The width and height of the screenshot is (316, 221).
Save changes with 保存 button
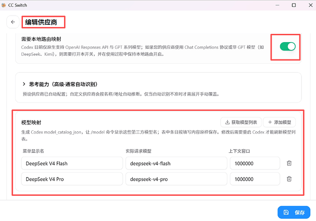click(294, 212)
